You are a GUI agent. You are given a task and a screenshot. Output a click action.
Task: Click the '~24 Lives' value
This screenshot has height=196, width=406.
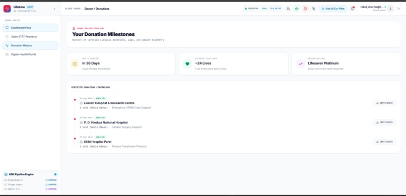click(x=203, y=63)
